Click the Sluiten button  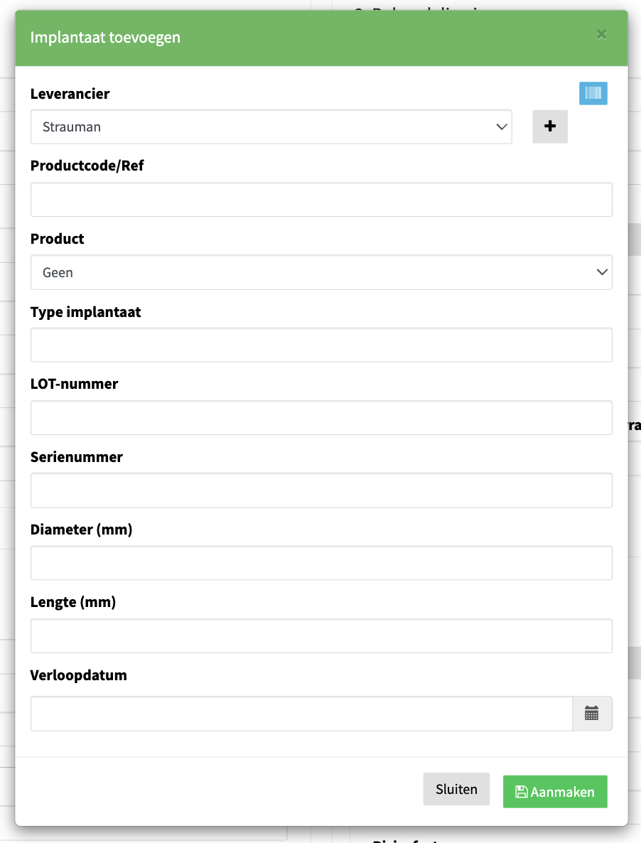[456, 789]
